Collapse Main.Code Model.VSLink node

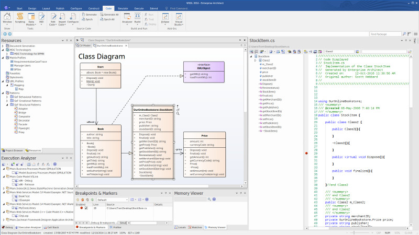pos(4,177)
